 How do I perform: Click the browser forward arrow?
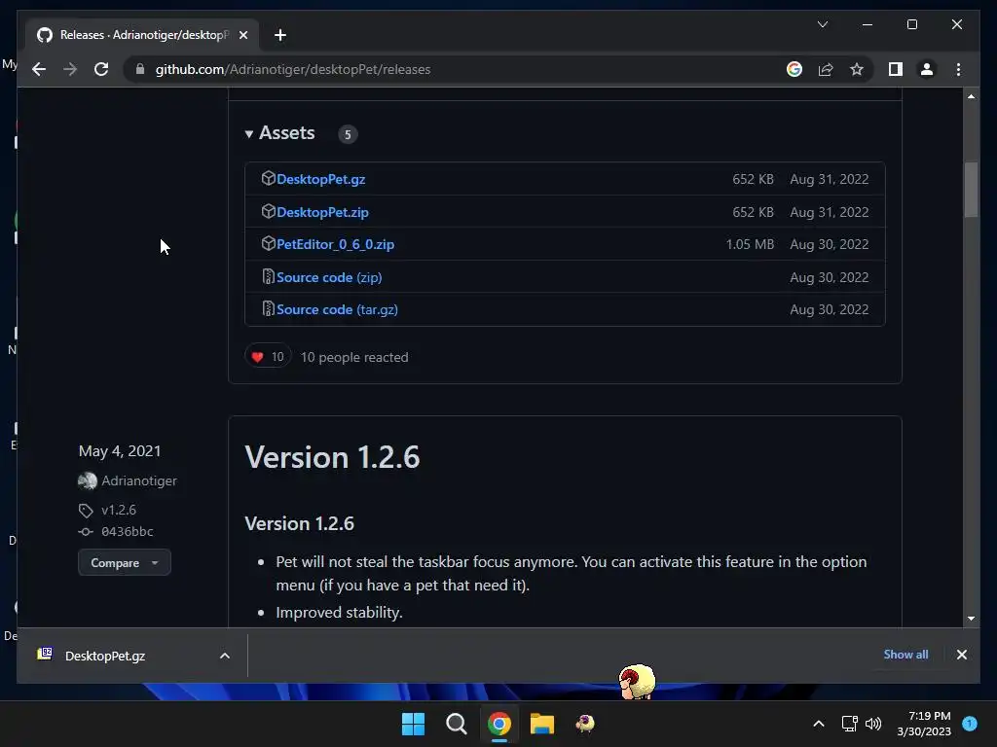[70, 69]
